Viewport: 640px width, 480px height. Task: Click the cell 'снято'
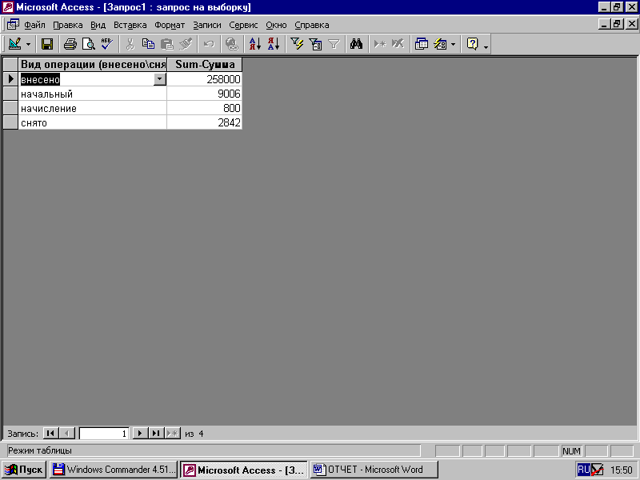tap(92, 123)
